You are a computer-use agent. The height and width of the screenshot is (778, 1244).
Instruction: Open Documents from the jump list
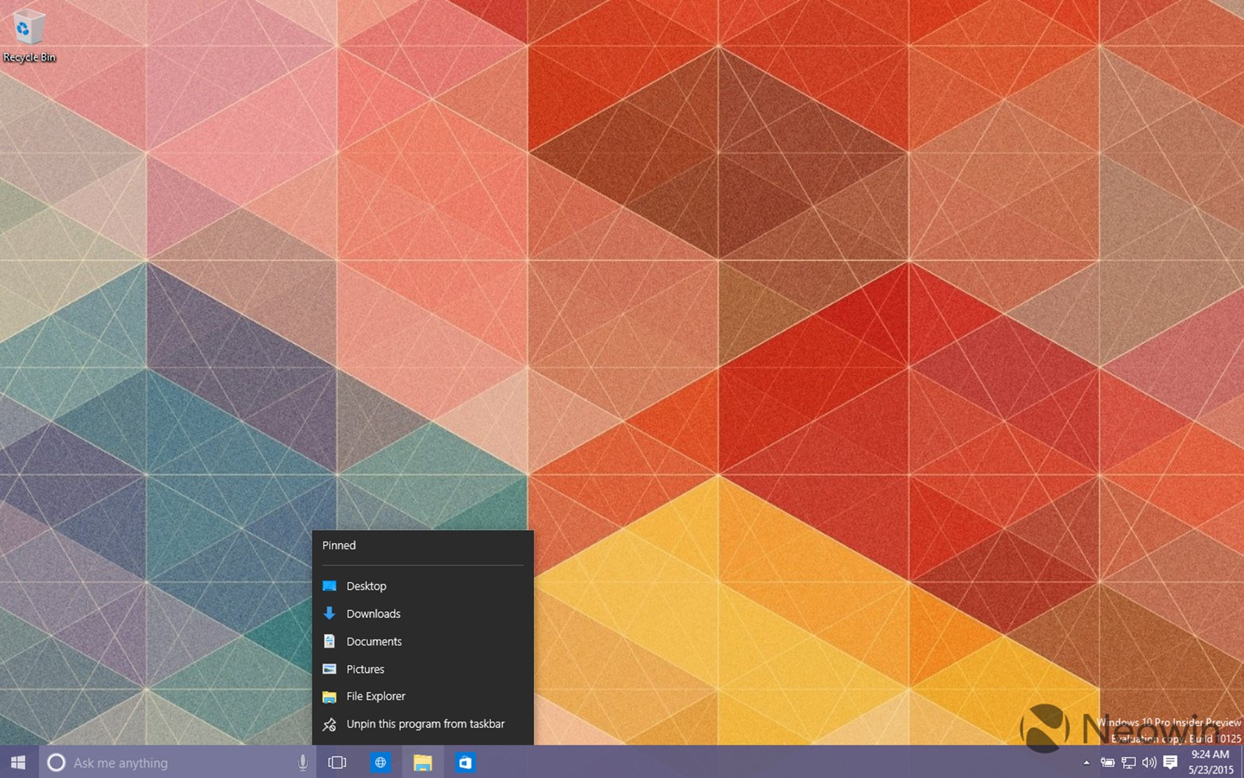pyautogui.click(x=374, y=642)
